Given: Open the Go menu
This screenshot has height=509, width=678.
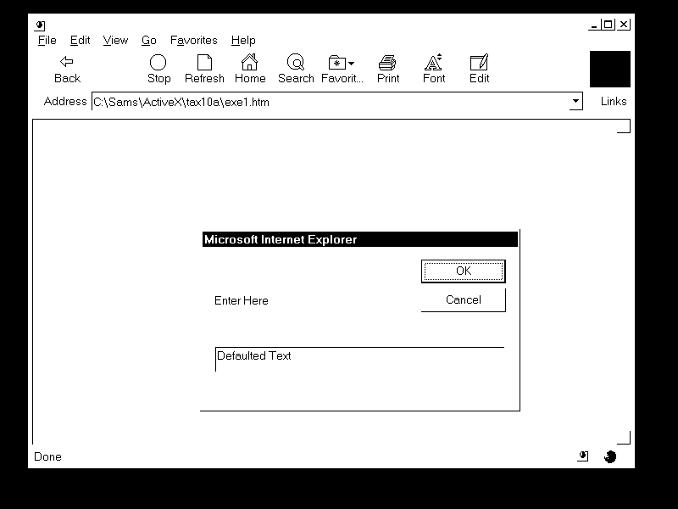Looking at the screenshot, I should [x=149, y=40].
